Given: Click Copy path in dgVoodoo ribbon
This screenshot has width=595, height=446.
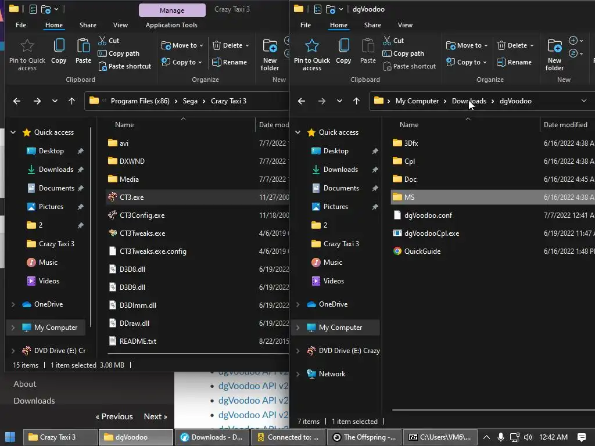Looking at the screenshot, I should [403, 53].
